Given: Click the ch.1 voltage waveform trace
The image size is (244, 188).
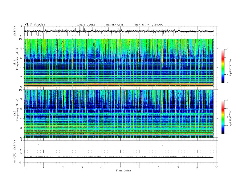Looking at the screenshot, I should 119,31.
